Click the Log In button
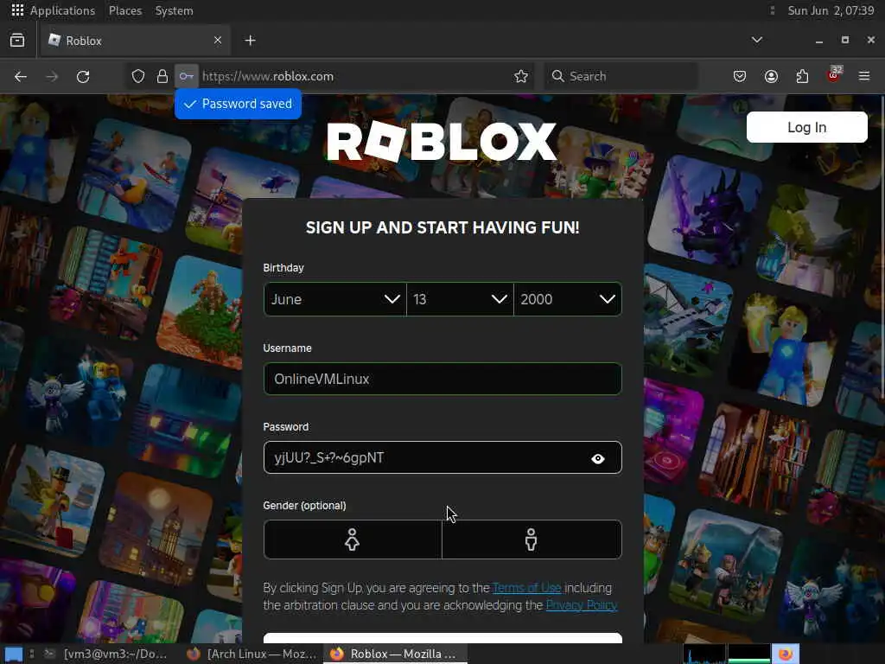The height and width of the screenshot is (664, 885). coord(806,128)
